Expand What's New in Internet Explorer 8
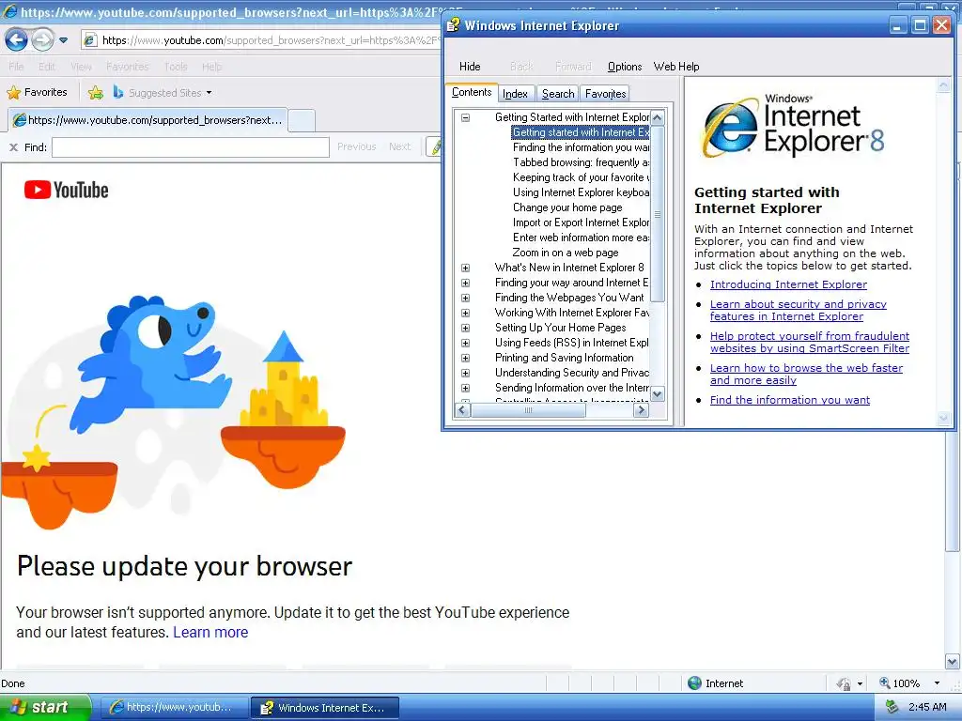This screenshot has height=721, width=962. [x=466, y=268]
